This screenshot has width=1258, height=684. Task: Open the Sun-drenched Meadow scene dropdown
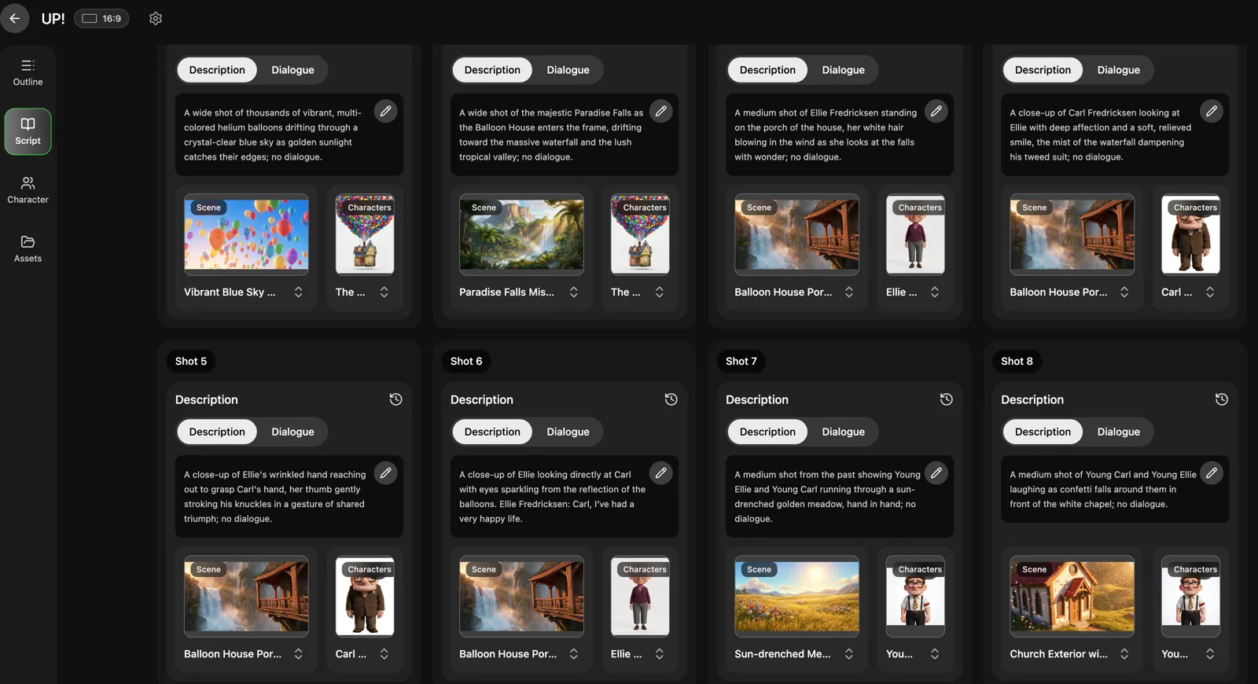coord(849,654)
